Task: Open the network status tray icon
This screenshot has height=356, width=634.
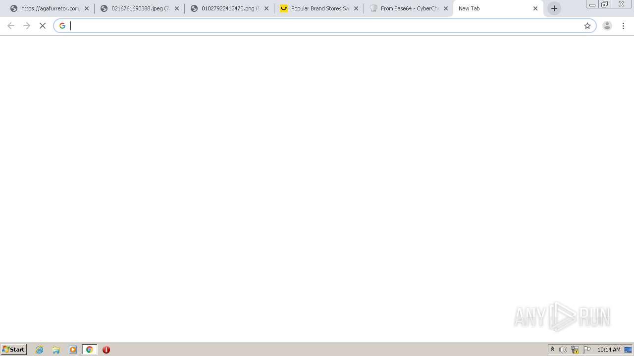Action: (x=575, y=350)
